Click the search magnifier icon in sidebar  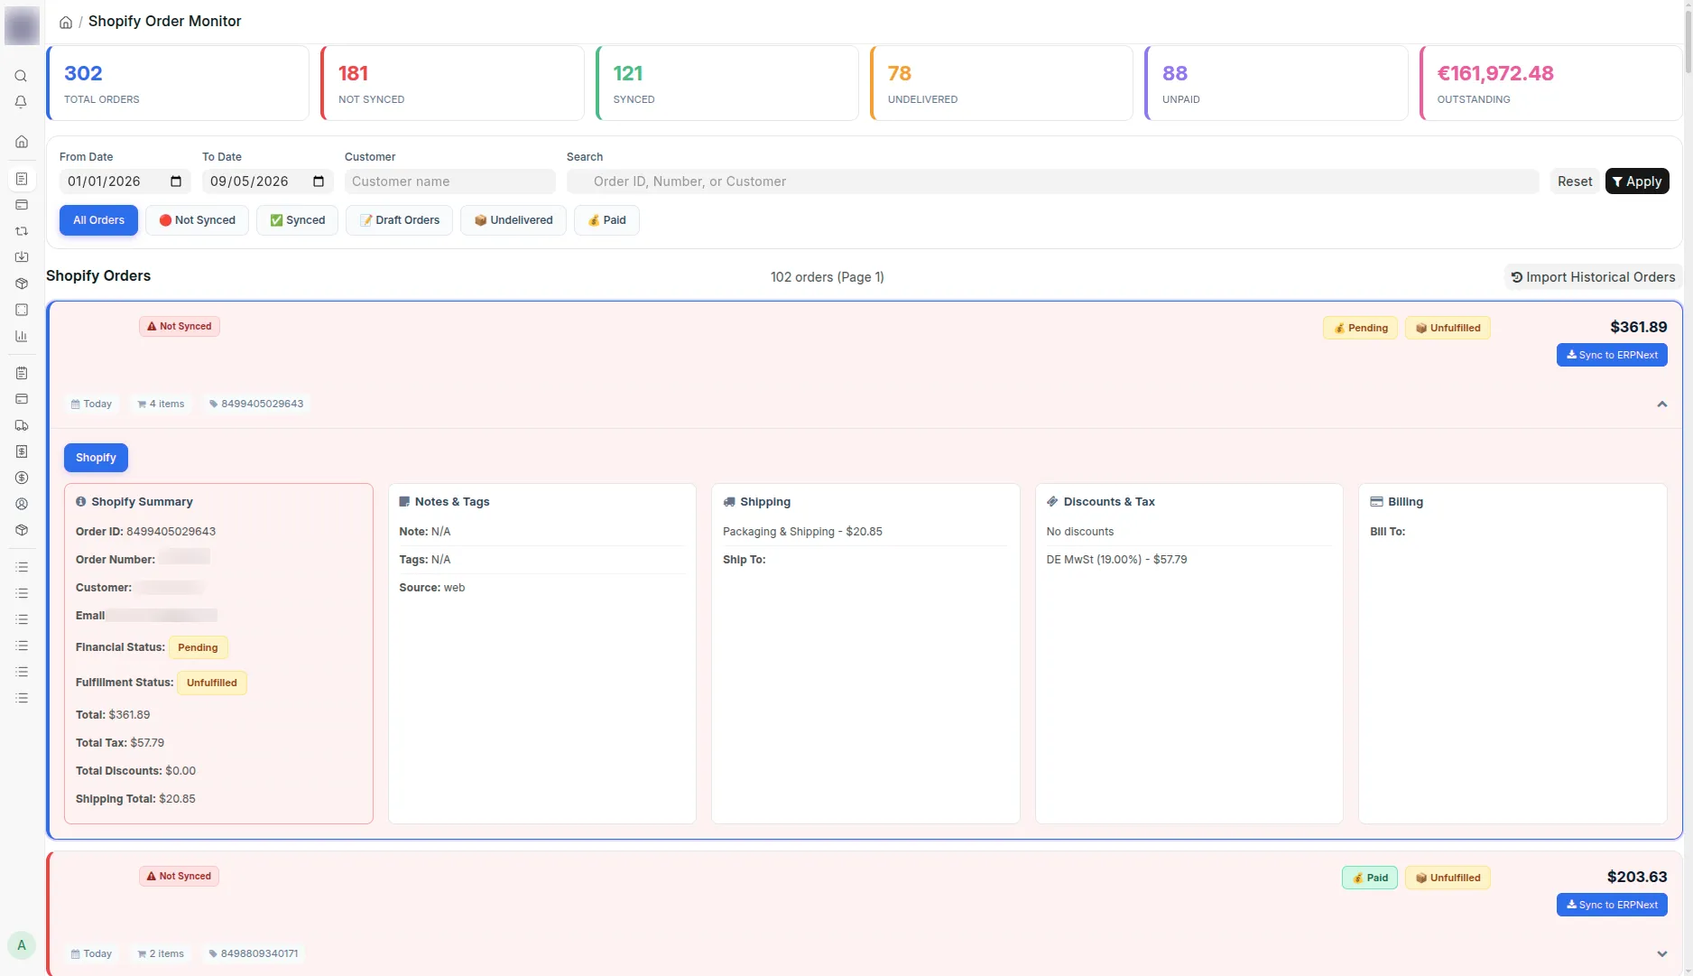click(21, 76)
